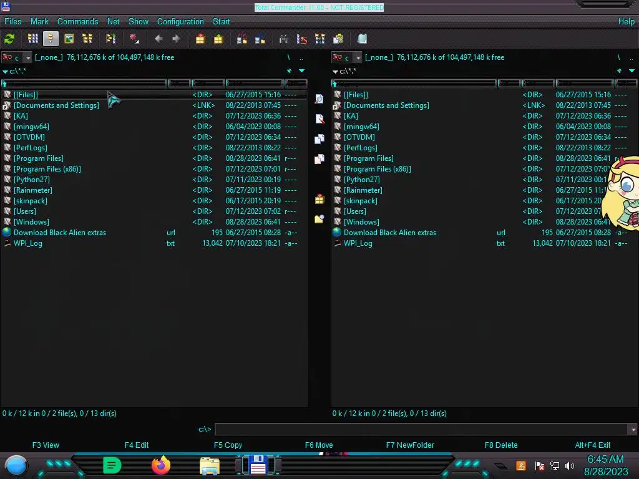The height and width of the screenshot is (479, 639).
Task: Click the Copy icon in the middle bar
Action: pos(319,139)
